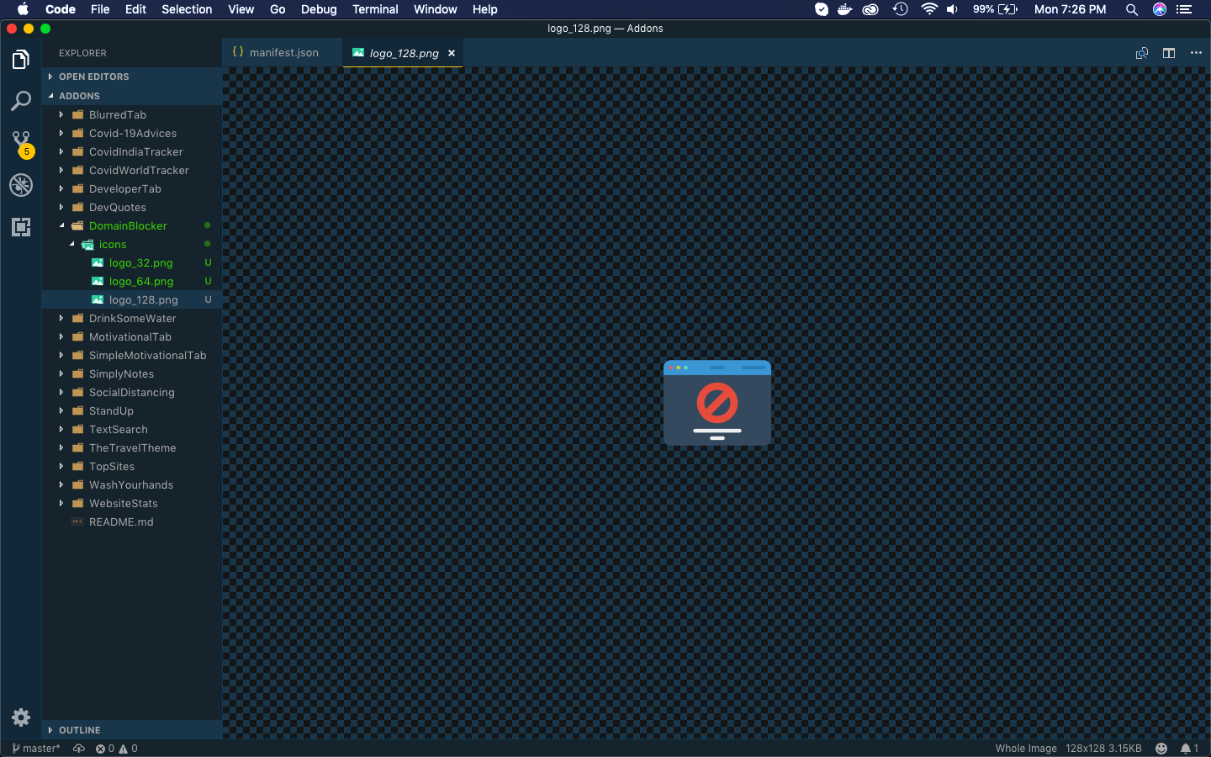1211x757 pixels.
Task: Click the master* git branch indicator
Action: pyautogui.click(x=36, y=749)
